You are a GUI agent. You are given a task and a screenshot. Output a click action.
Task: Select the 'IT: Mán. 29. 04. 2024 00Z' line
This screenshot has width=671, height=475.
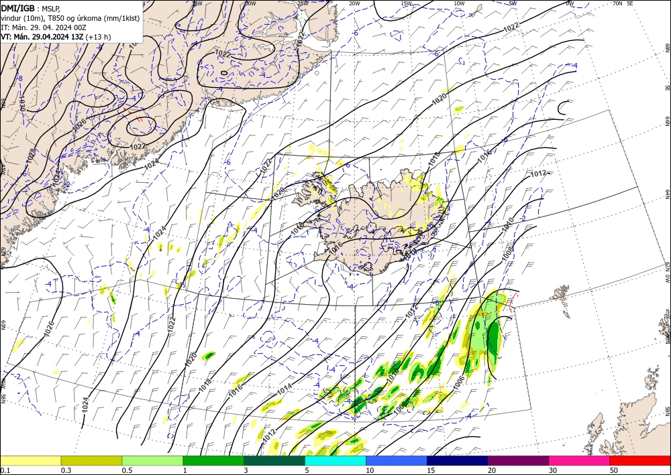click(44, 27)
